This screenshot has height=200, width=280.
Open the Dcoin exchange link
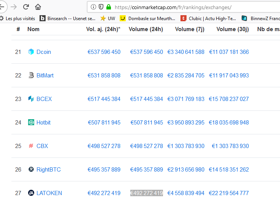pos(44,52)
